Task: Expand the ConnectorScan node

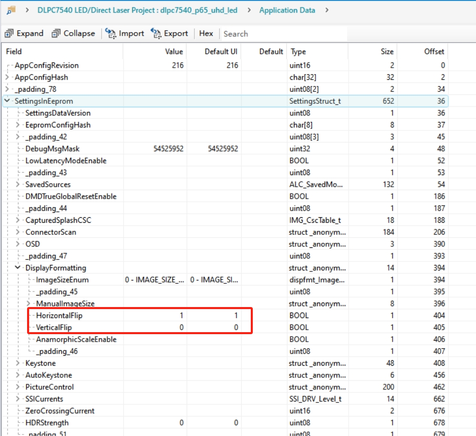Action: tap(18, 232)
